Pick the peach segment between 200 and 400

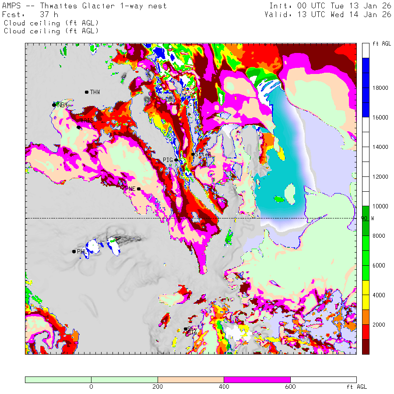coord(191,380)
